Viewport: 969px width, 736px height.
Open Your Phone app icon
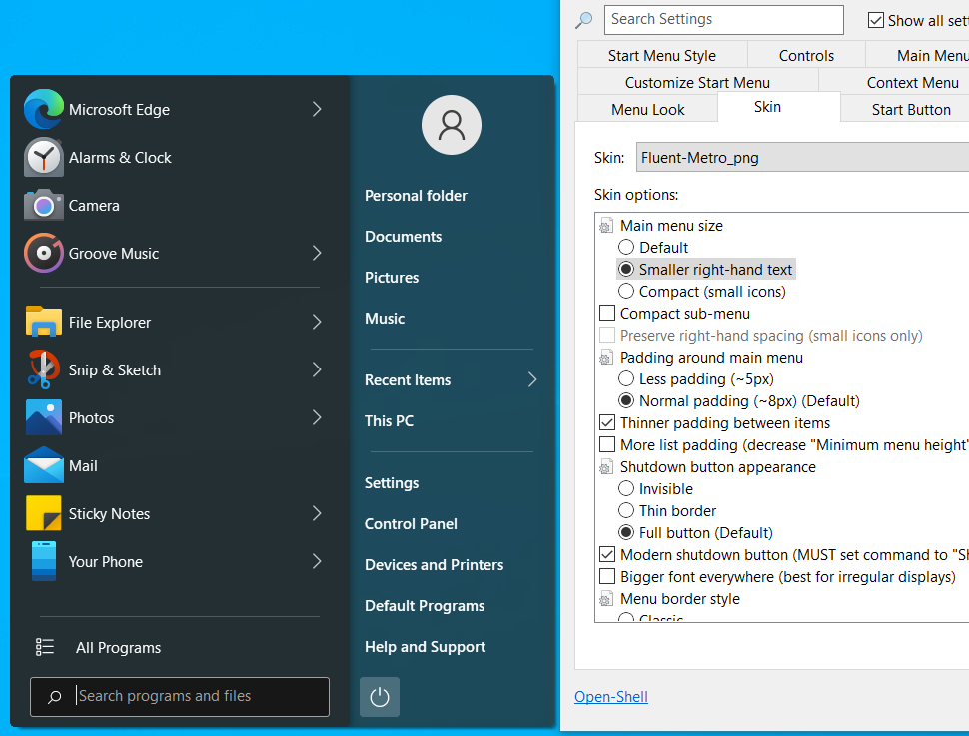tap(43, 561)
